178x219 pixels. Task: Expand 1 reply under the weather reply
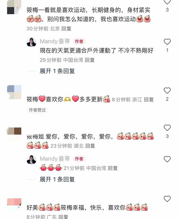pyautogui.click(x=57, y=71)
